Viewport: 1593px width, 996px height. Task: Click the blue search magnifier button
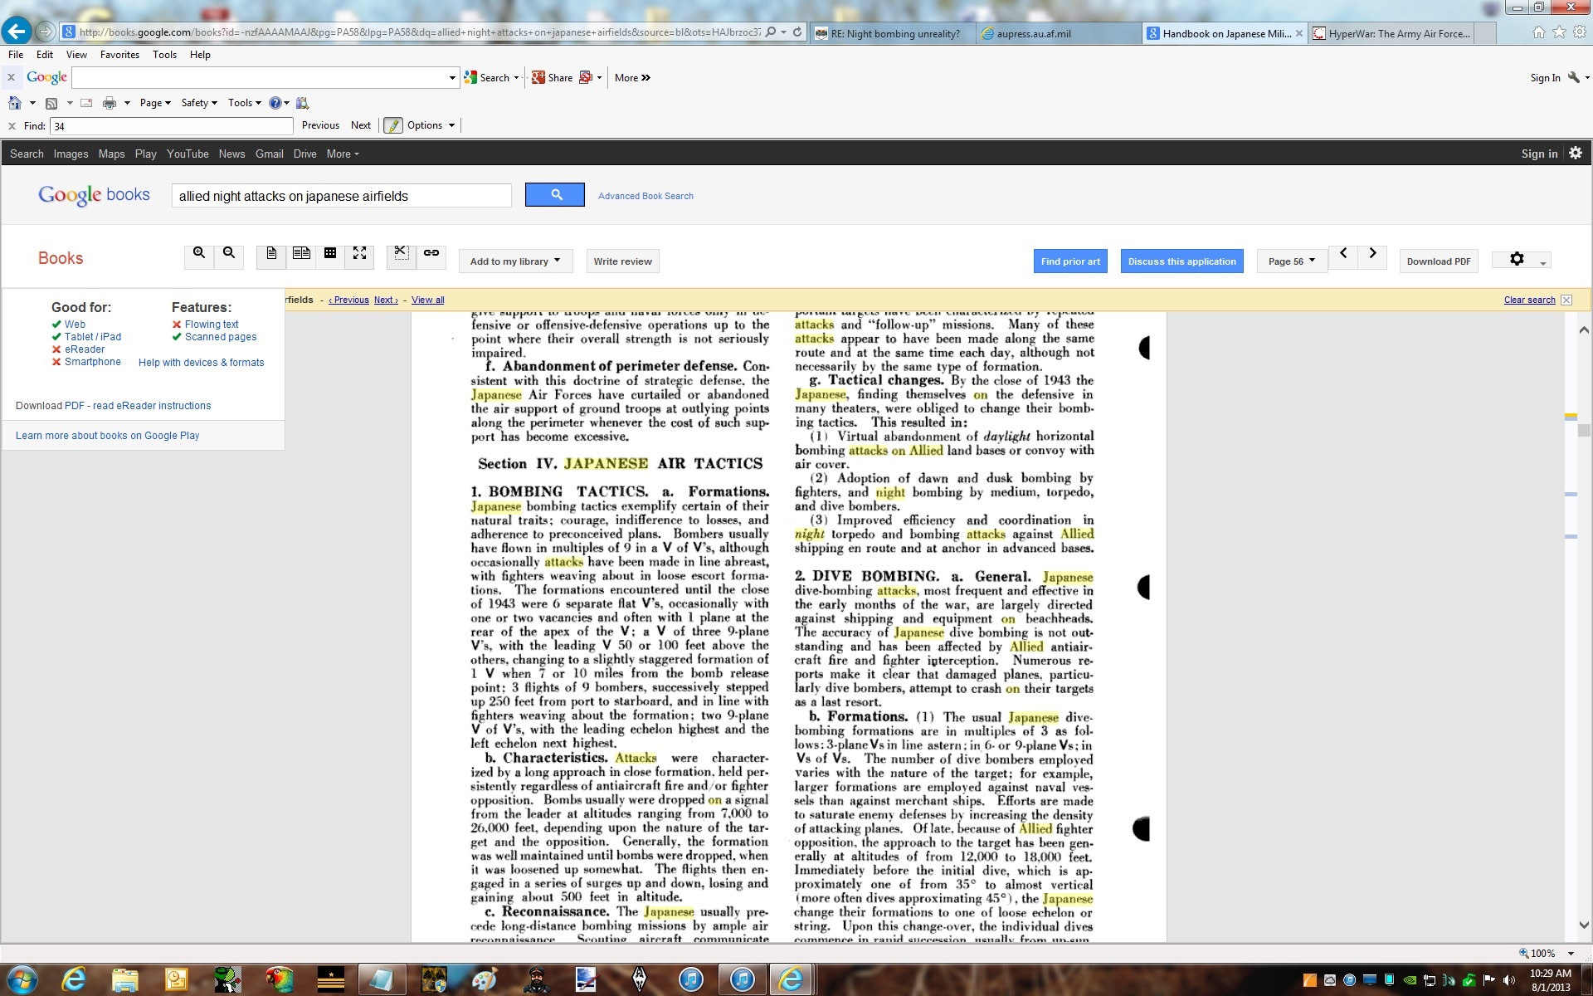click(x=555, y=195)
